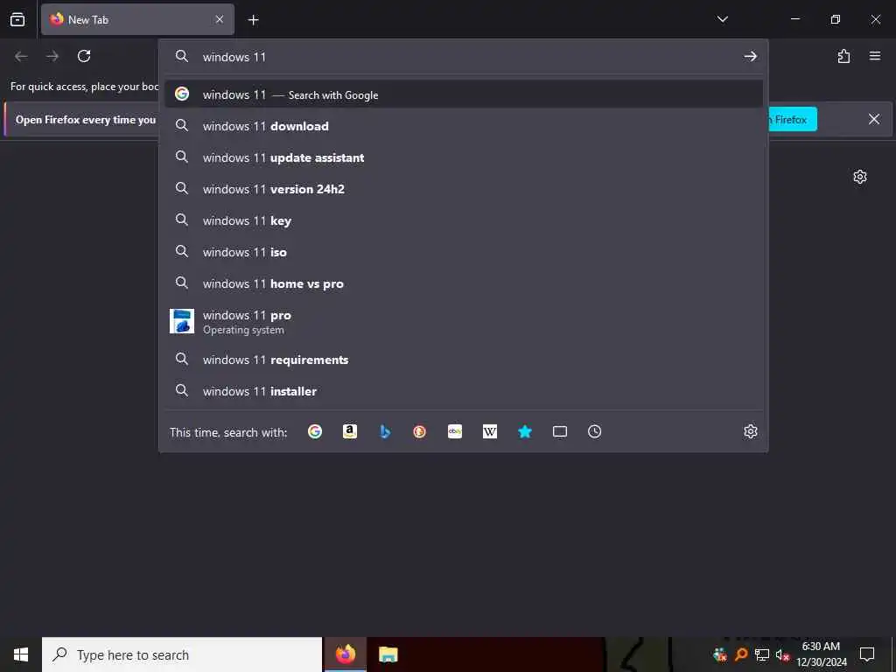Click the muted volume tray icon
Image resolution: width=896 pixels, height=672 pixels.
(x=782, y=654)
